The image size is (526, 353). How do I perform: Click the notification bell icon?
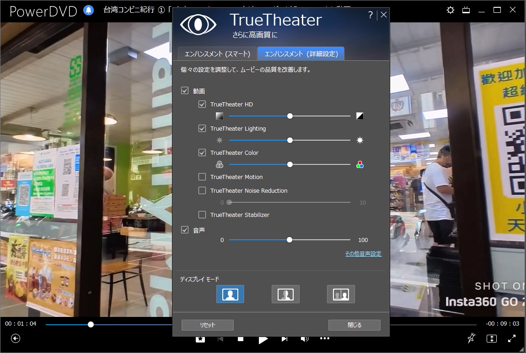(89, 10)
